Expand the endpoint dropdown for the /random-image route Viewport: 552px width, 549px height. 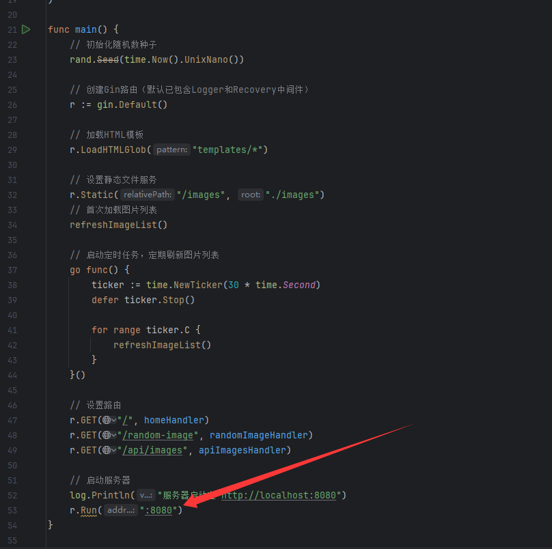click(x=113, y=435)
